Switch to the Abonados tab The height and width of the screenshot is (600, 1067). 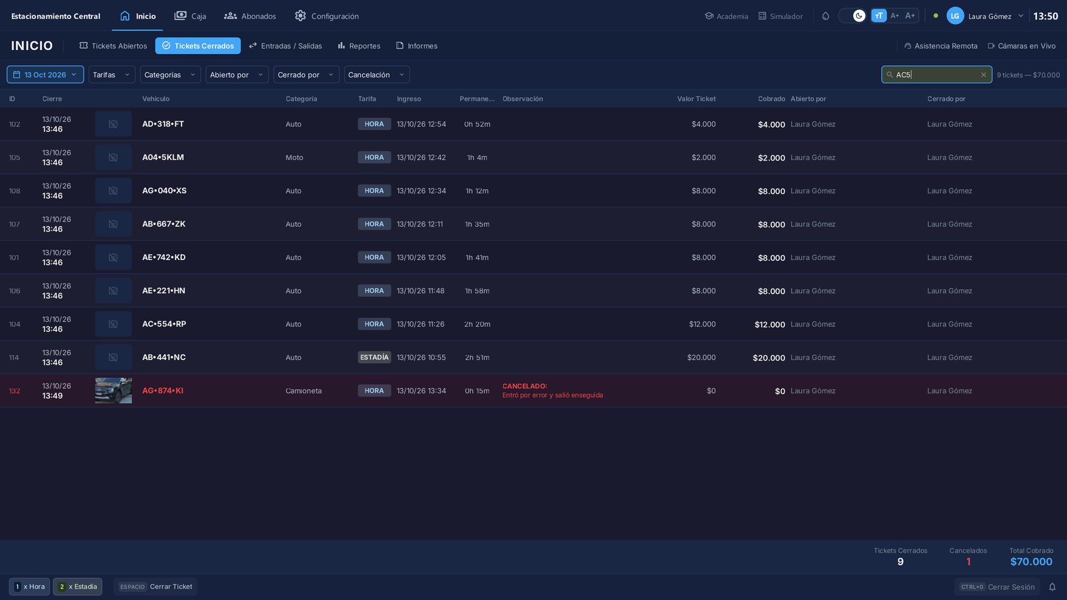pos(250,16)
